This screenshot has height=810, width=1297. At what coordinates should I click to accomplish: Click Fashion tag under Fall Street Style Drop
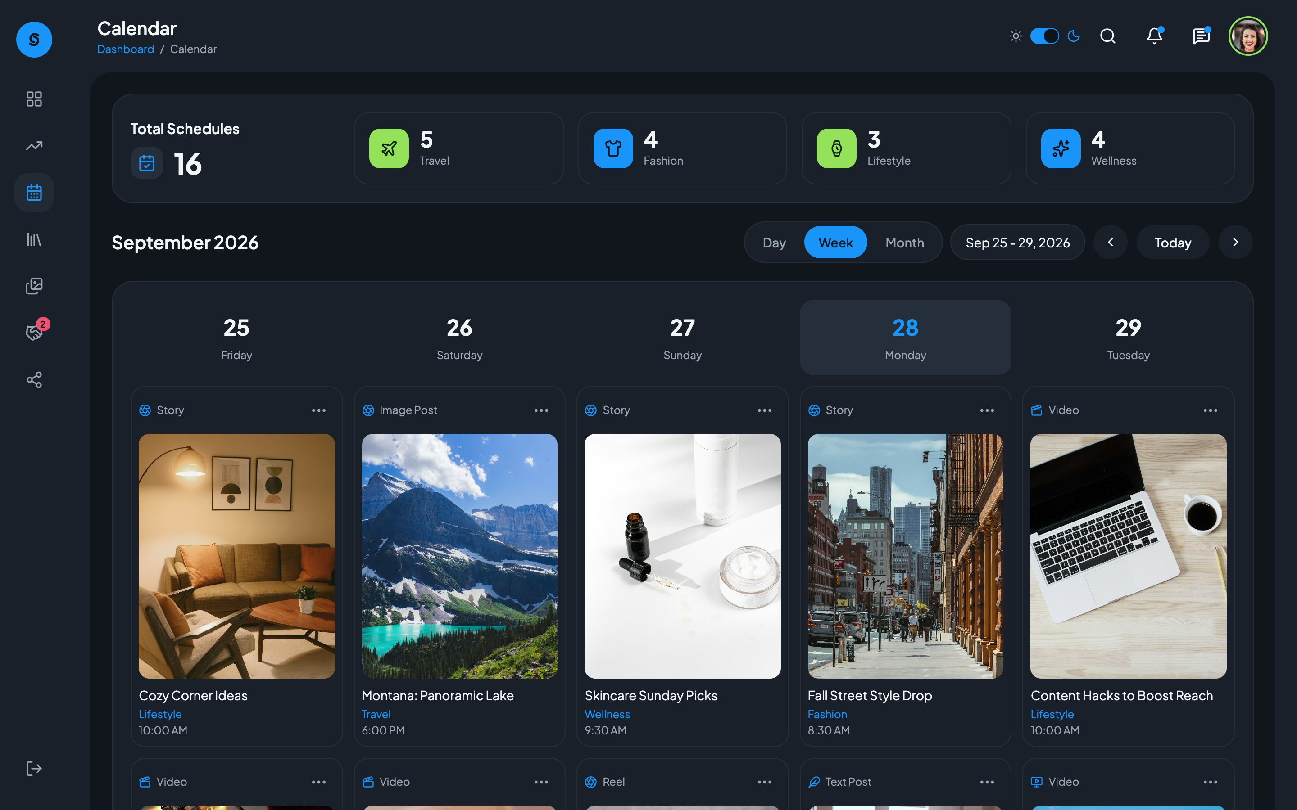pyautogui.click(x=827, y=714)
